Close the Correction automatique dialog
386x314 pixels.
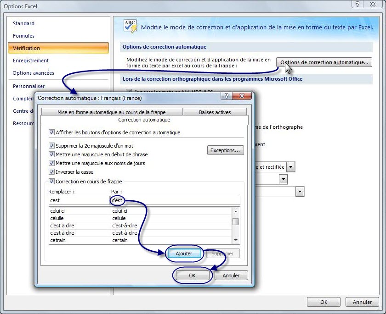[x=241, y=97]
